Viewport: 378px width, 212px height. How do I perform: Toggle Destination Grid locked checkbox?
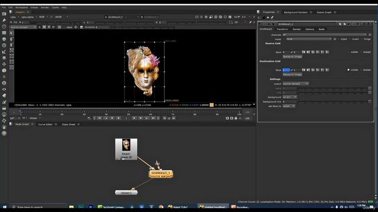pos(361,69)
